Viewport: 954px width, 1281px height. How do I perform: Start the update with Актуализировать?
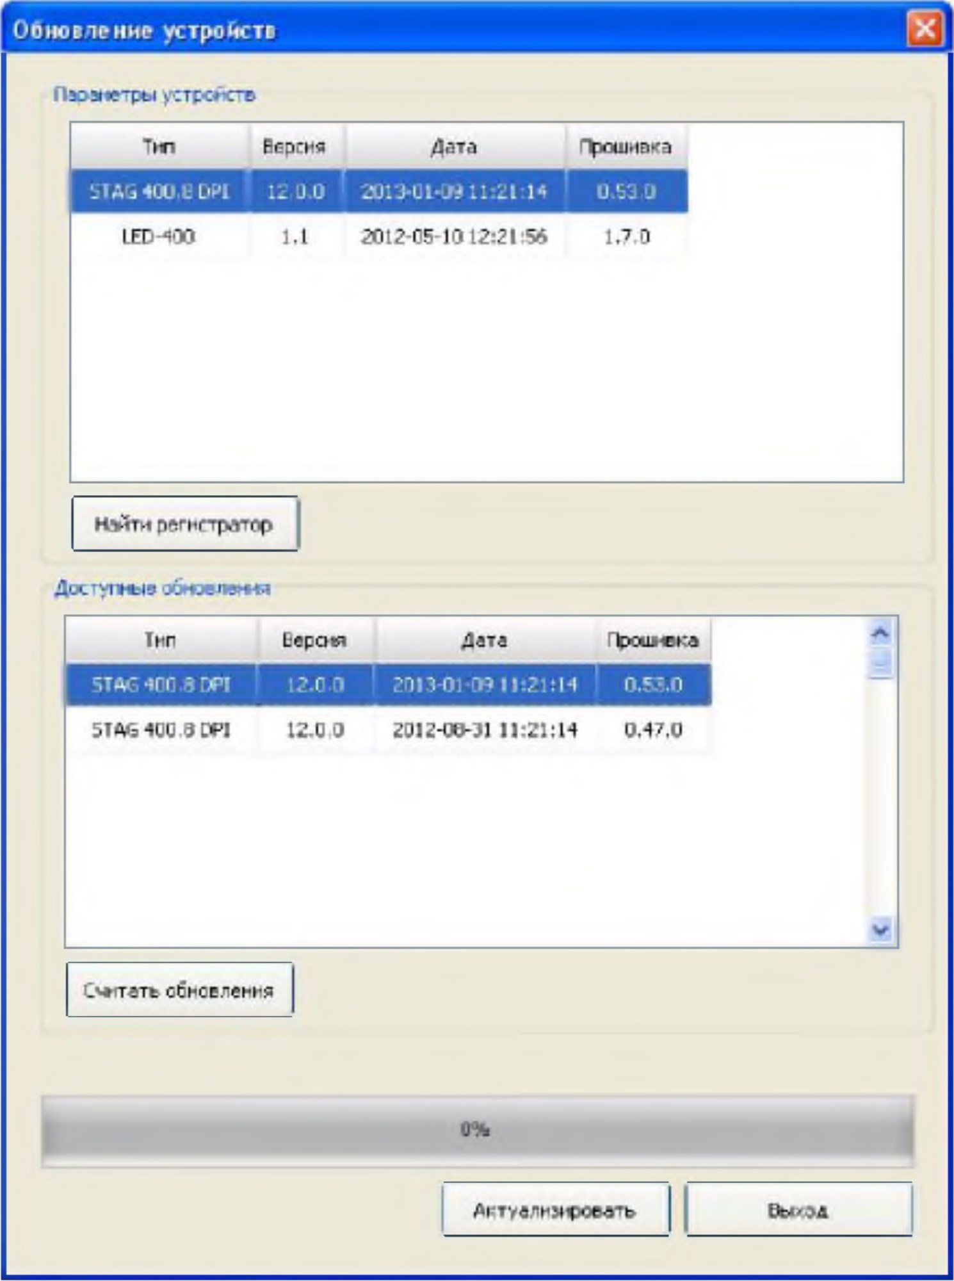coord(556,1209)
